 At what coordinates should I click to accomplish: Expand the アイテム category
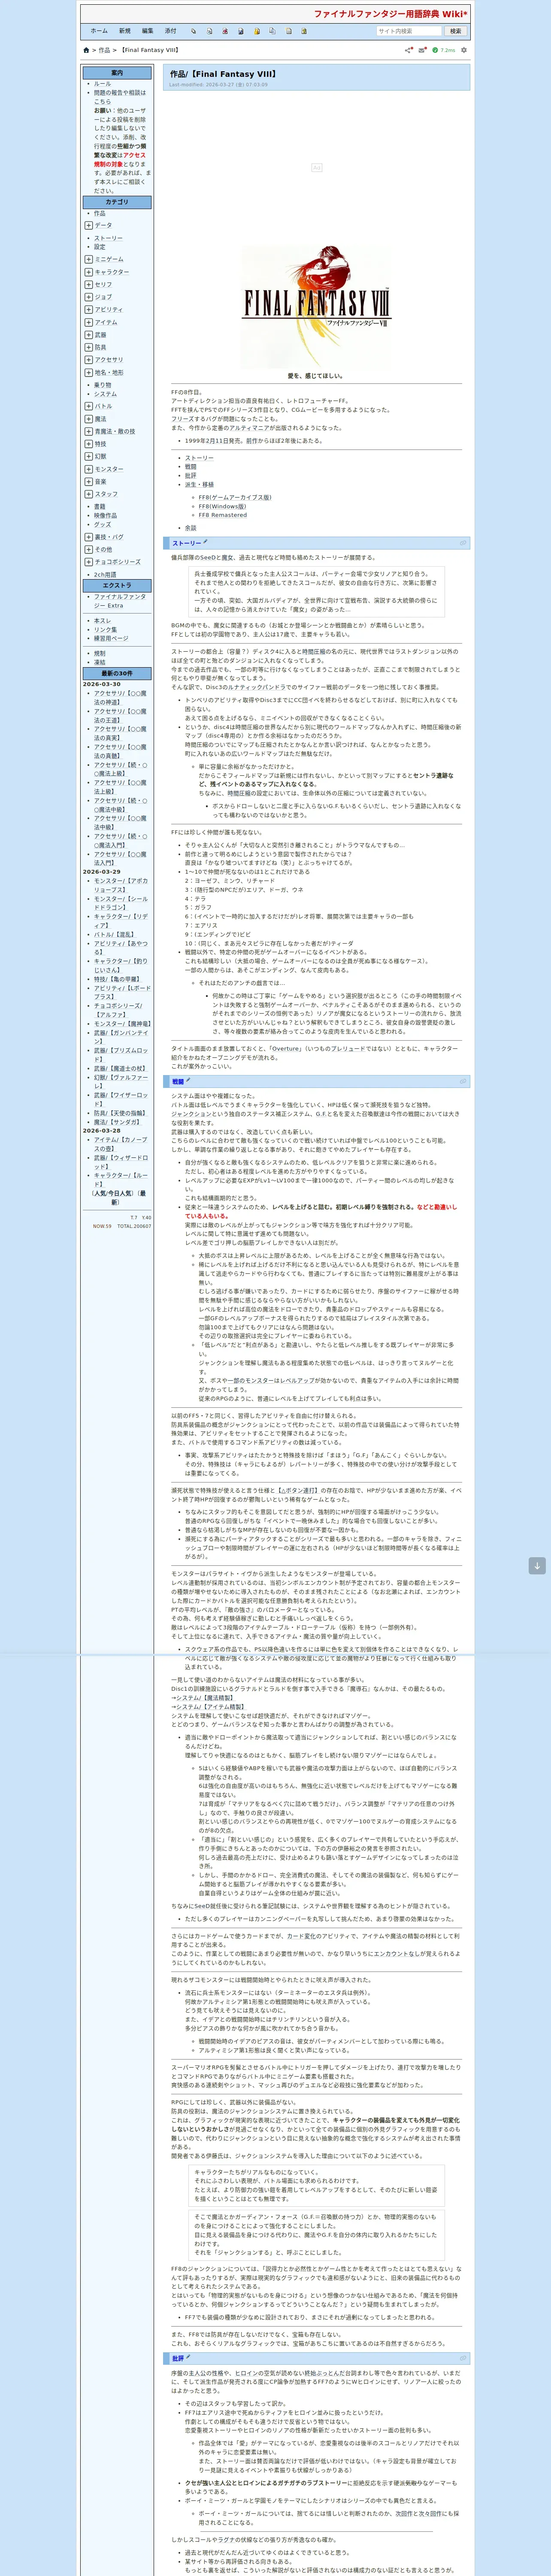point(88,322)
